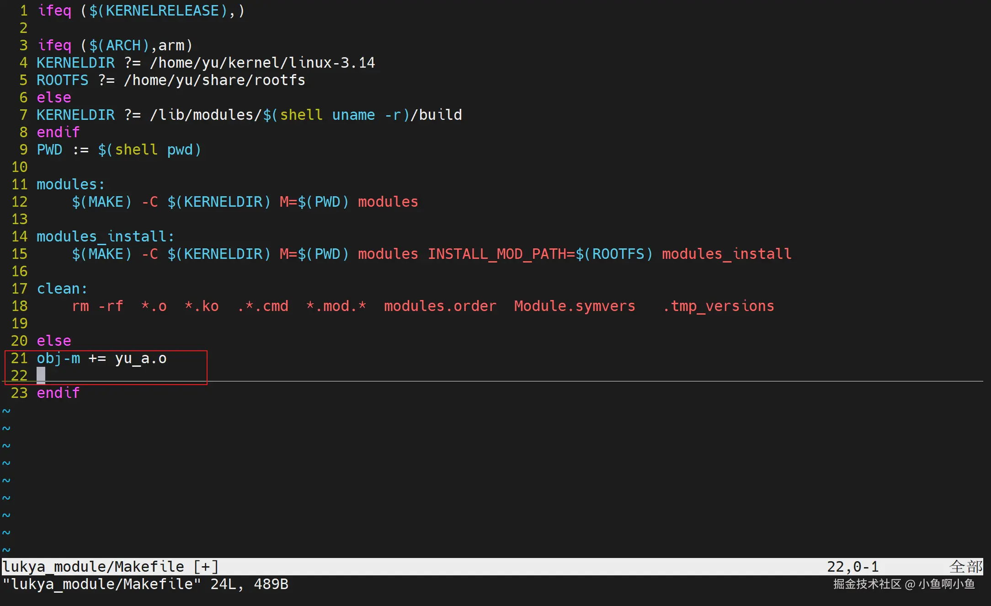991x606 pixels.
Task: Click the 'modules_install:' target label
Action: coord(105,236)
